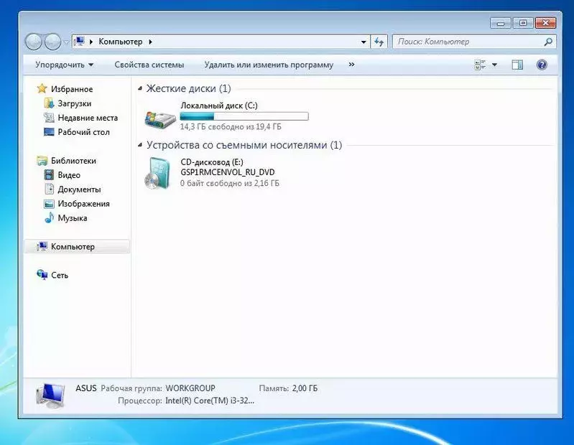574x445 pixels.
Task: Open Рабочий стол in favorites
Action: (x=84, y=132)
